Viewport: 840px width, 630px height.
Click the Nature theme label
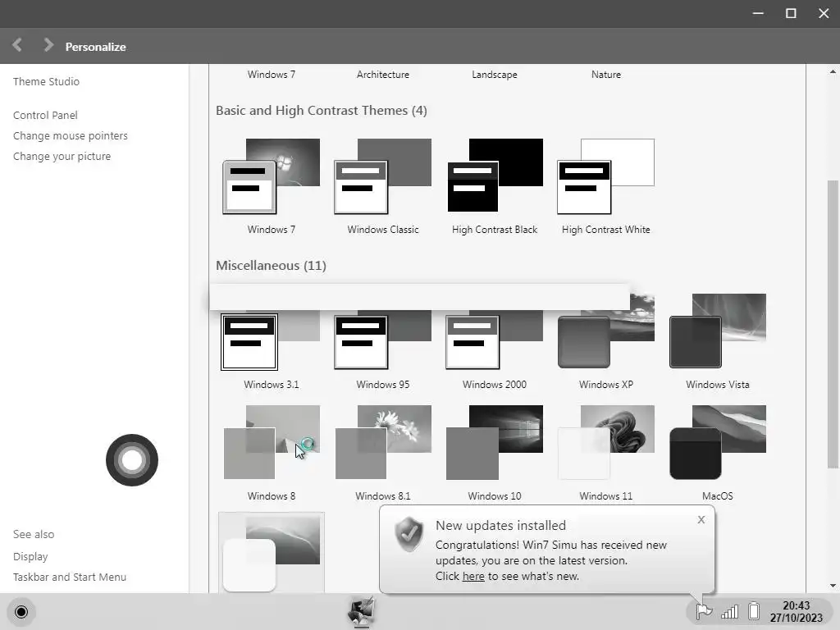coord(606,75)
